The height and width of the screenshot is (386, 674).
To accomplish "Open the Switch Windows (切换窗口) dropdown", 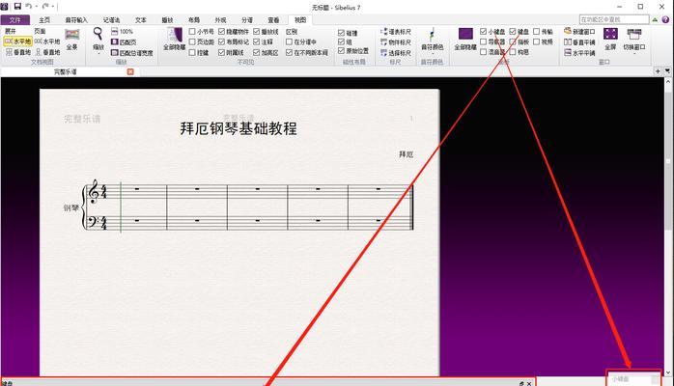I will coord(634,38).
